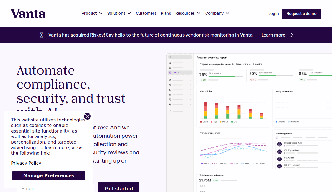Click the home icon in the dashboard sidebar
The height and width of the screenshot is (192, 332).
[x=170, y=63]
